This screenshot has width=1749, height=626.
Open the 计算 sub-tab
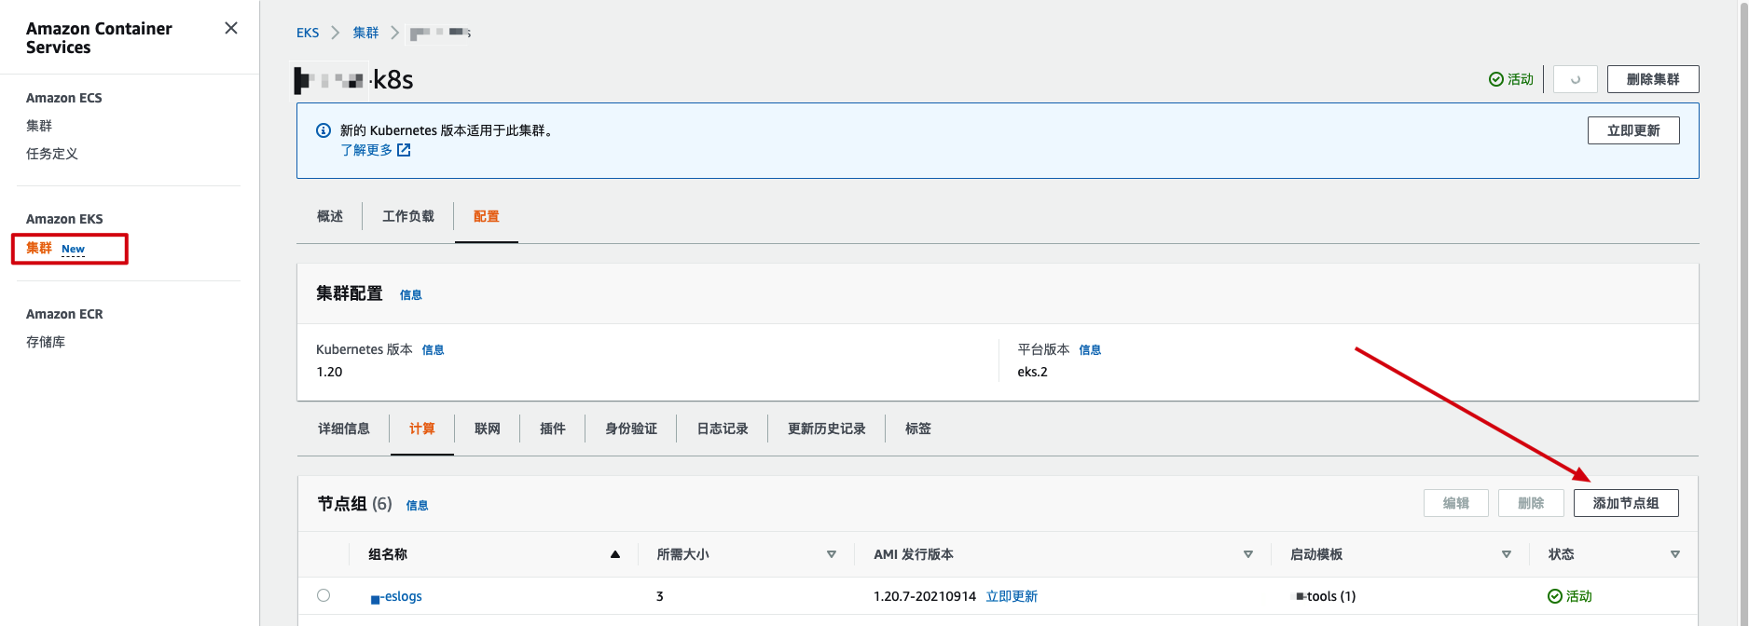(x=422, y=429)
